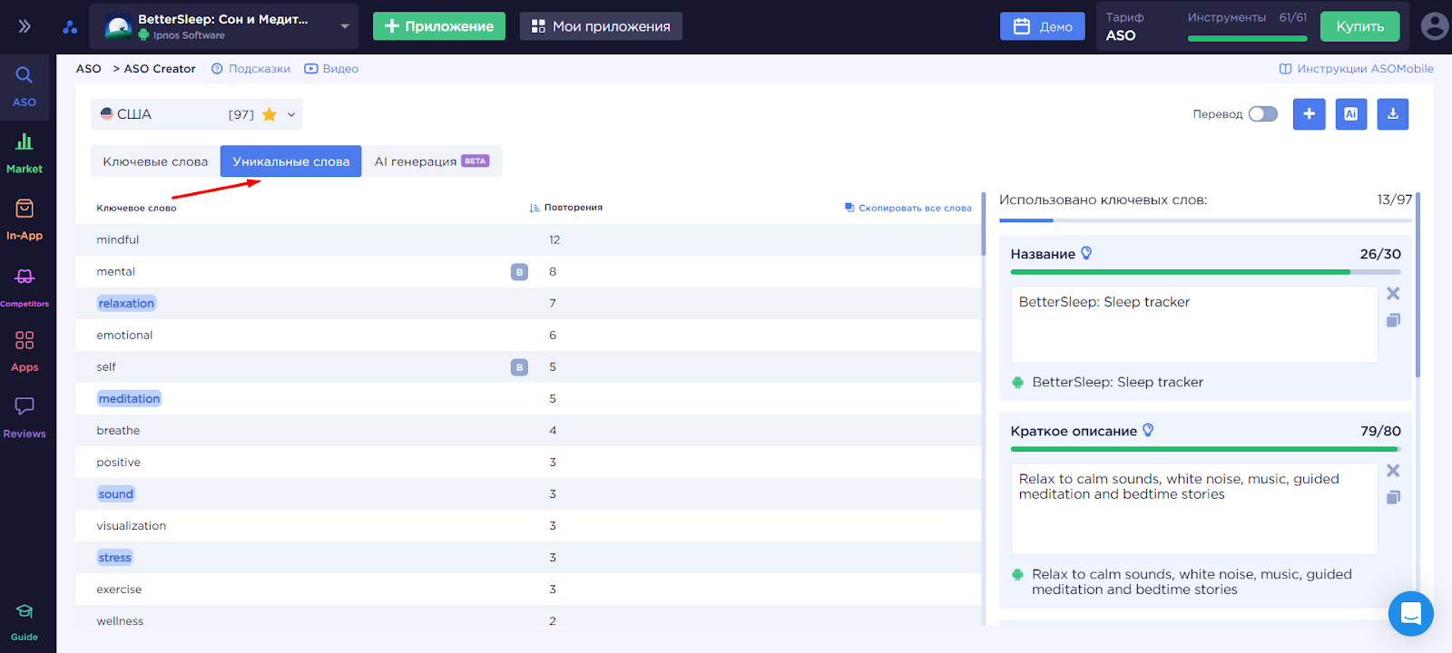
Task: Select the keyword 'positive'
Action: point(119,462)
